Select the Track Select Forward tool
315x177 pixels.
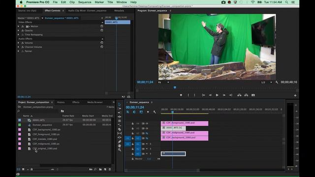click(x=119, y=109)
